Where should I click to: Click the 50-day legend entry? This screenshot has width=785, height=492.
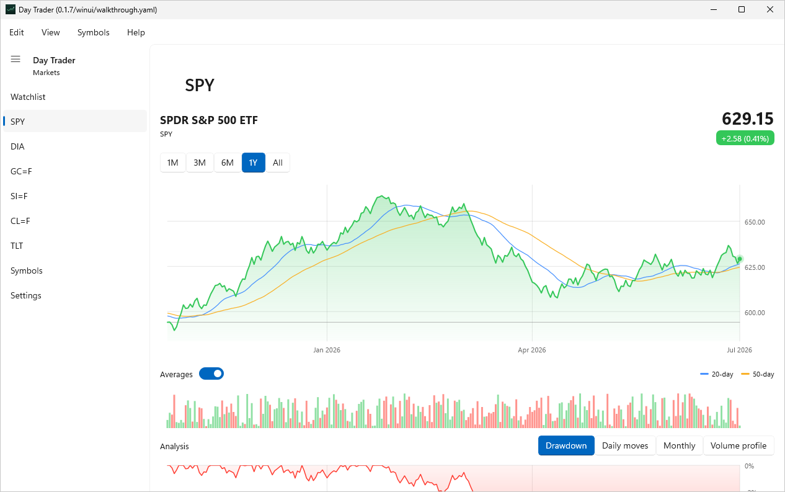757,374
